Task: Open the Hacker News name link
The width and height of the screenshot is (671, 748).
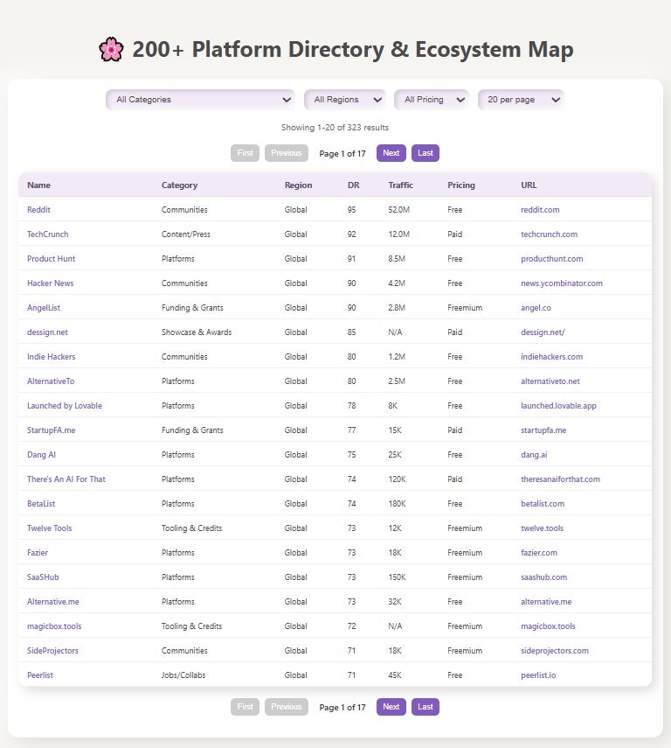Action: click(x=50, y=283)
